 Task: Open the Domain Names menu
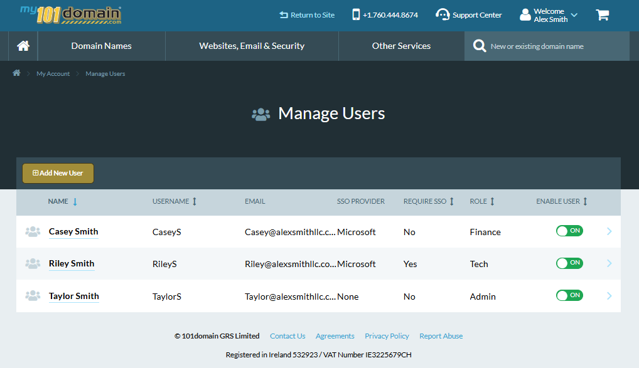pos(101,45)
